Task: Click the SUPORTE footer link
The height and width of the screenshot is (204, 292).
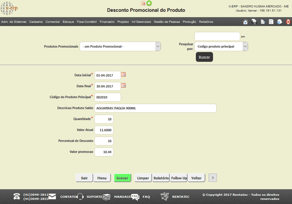Action: [x=94, y=197]
